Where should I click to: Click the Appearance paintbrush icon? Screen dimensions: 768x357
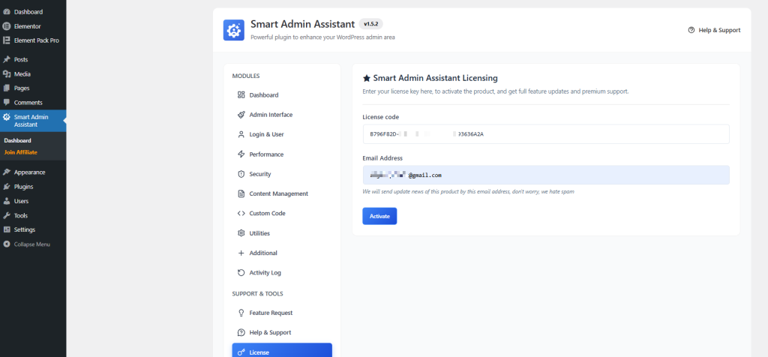[x=6, y=172]
